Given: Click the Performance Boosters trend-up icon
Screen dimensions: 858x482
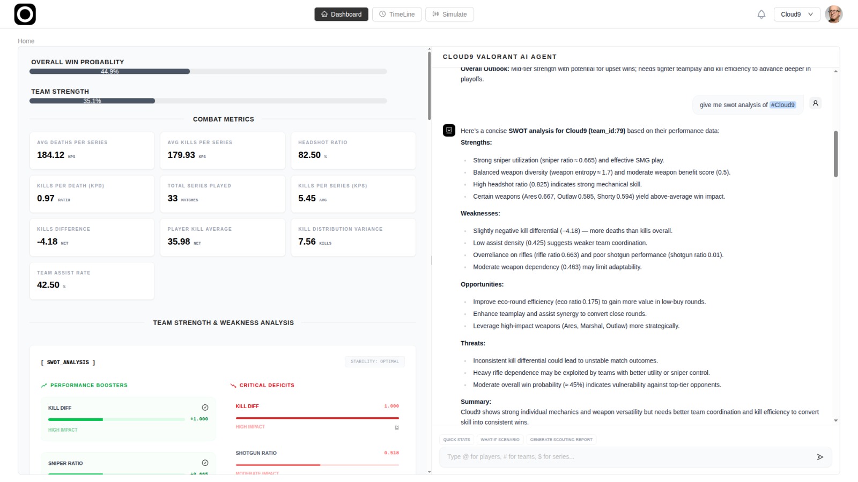Looking at the screenshot, I should 44,386.
